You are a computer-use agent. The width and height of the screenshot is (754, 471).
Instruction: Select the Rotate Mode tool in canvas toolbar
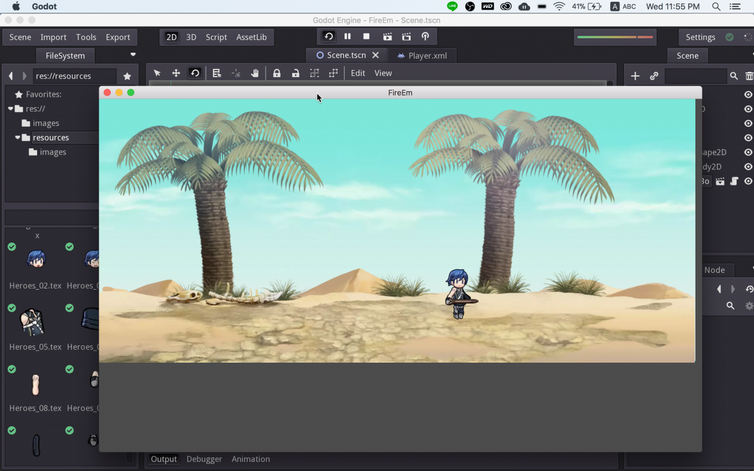195,73
